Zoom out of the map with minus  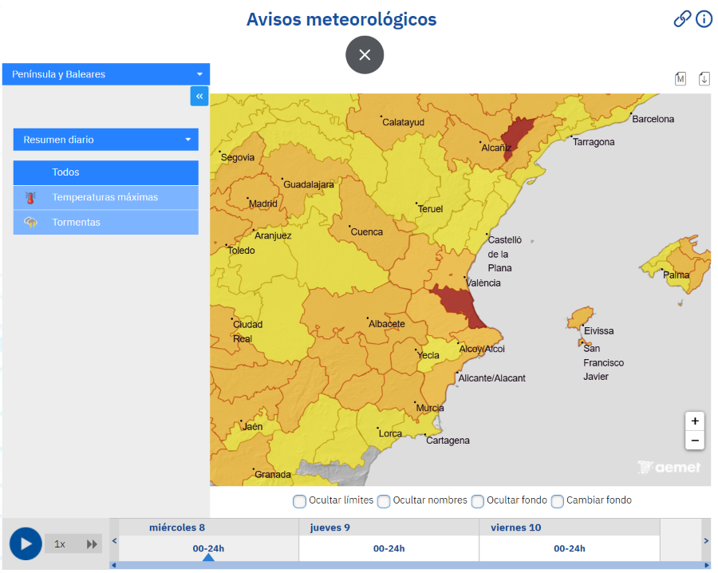[x=695, y=441]
